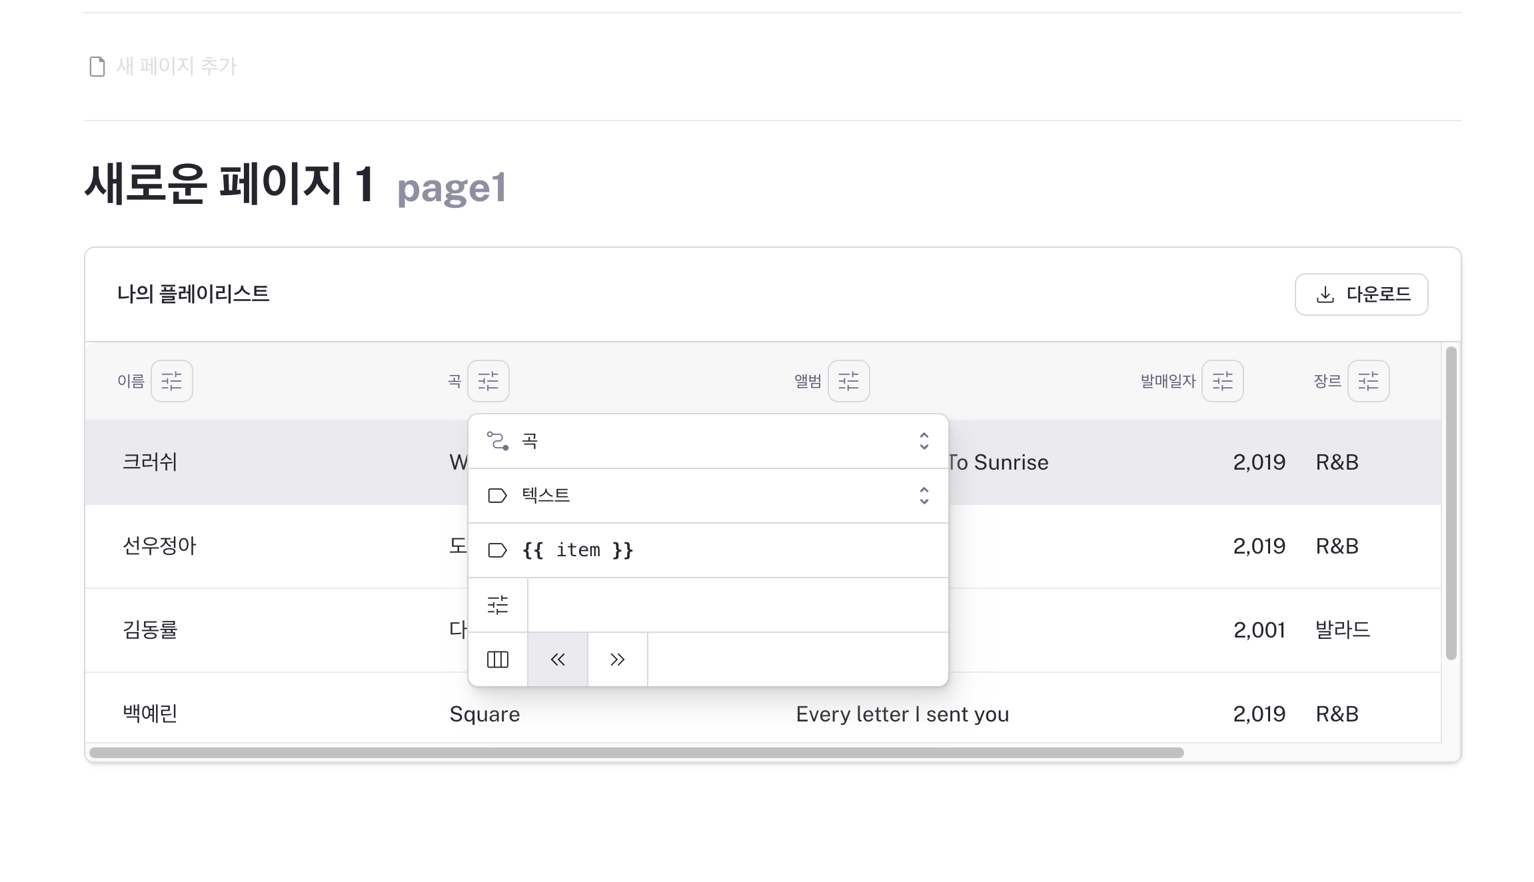This screenshot has height=882, width=1534.
Task: Click 발라드 genre cell
Action: coord(1343,630)
